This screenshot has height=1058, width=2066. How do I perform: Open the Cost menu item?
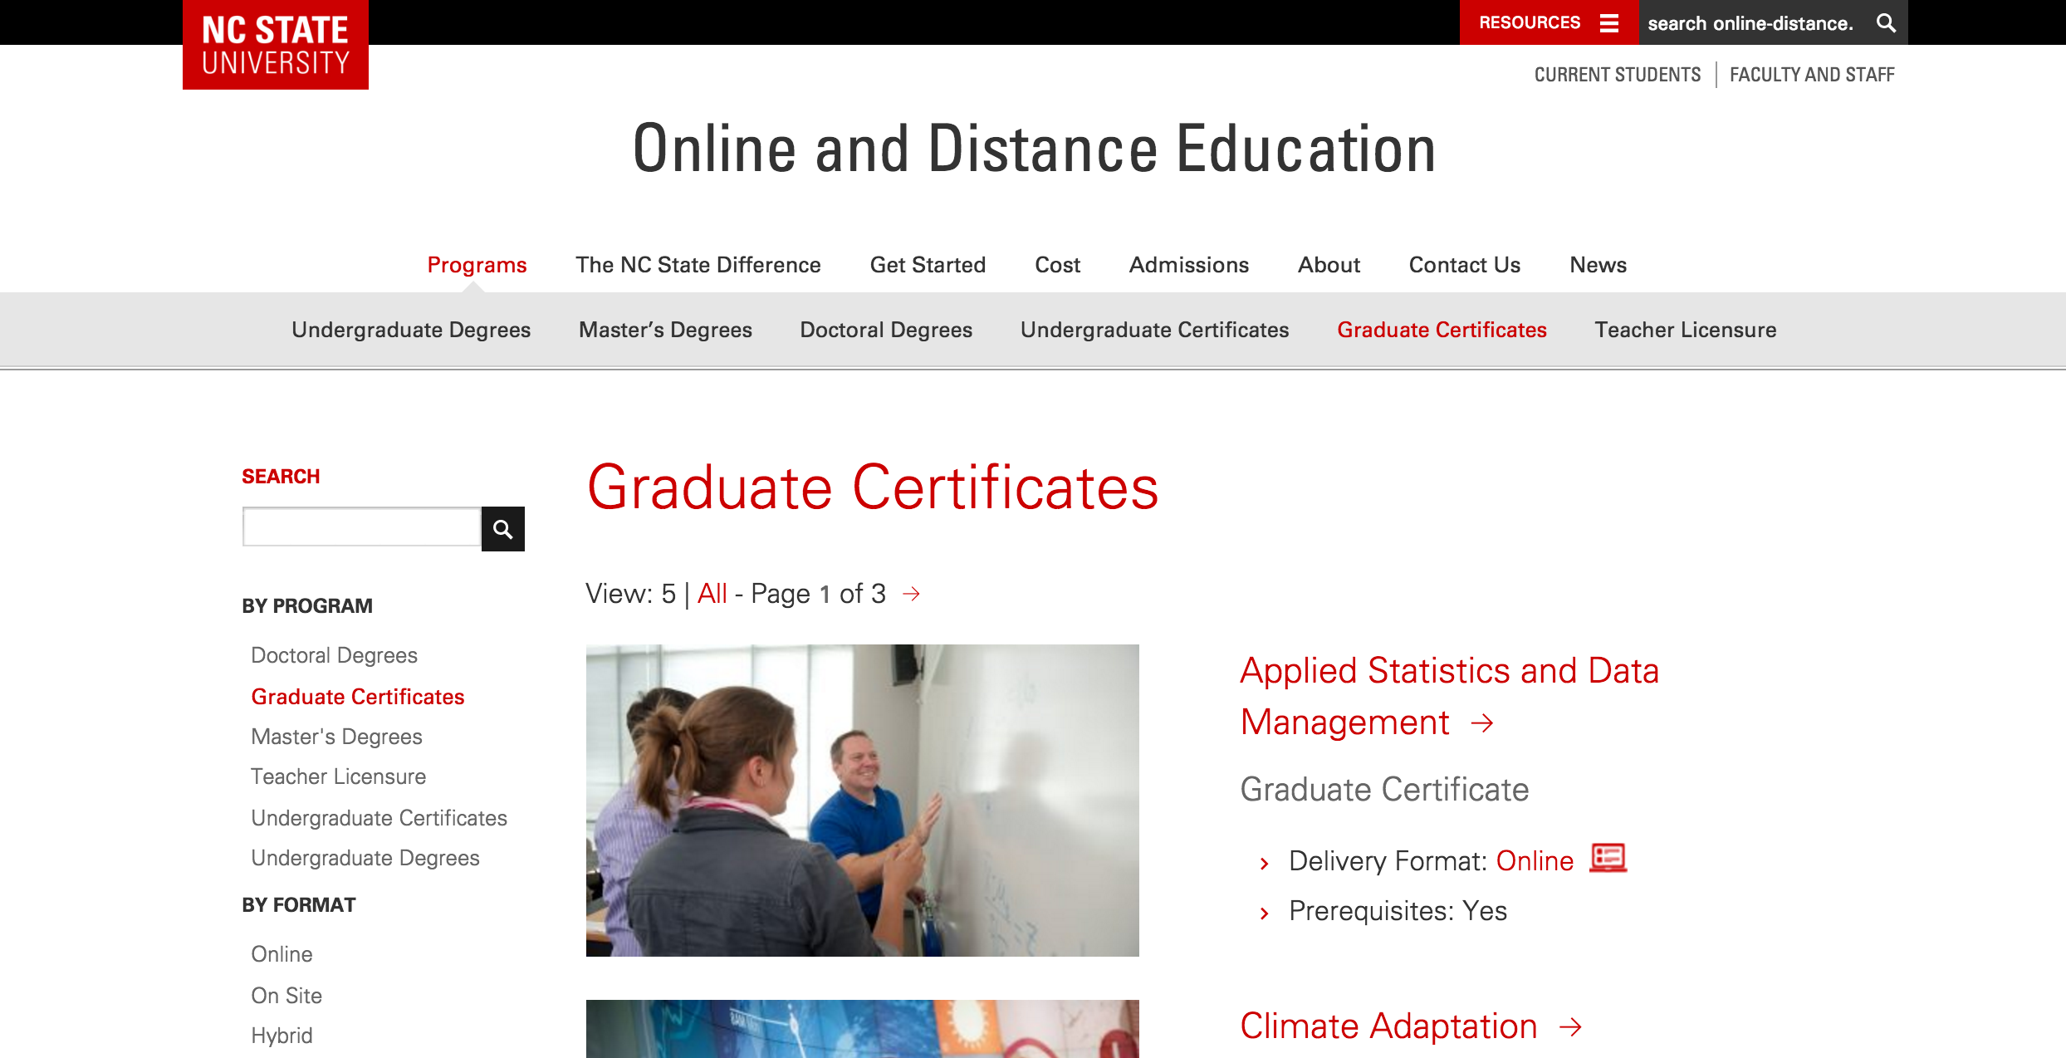[1057, 265]
